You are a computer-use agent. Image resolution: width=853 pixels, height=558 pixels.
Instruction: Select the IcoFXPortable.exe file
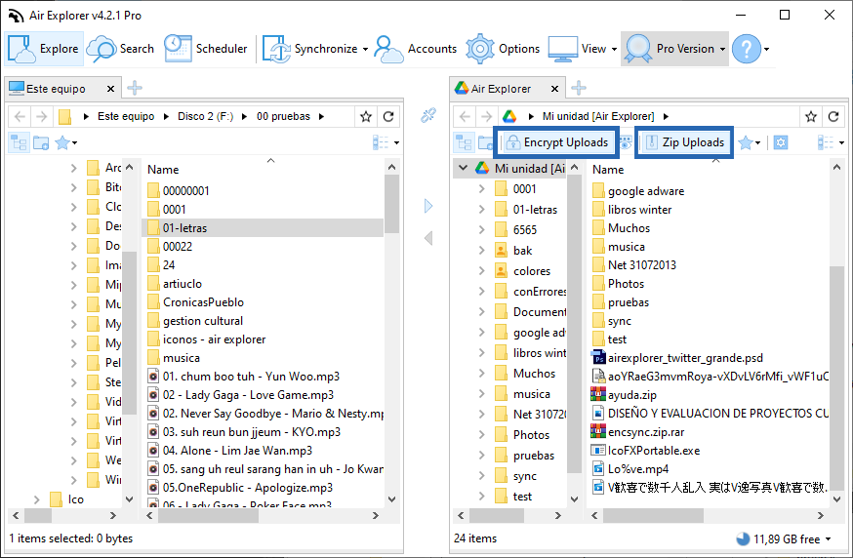click(646, 451)
